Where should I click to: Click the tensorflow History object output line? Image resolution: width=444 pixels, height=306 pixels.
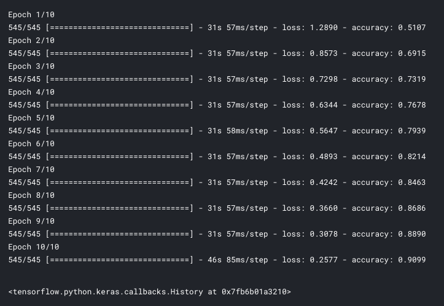pyautogui.click(x=149, y=291)
